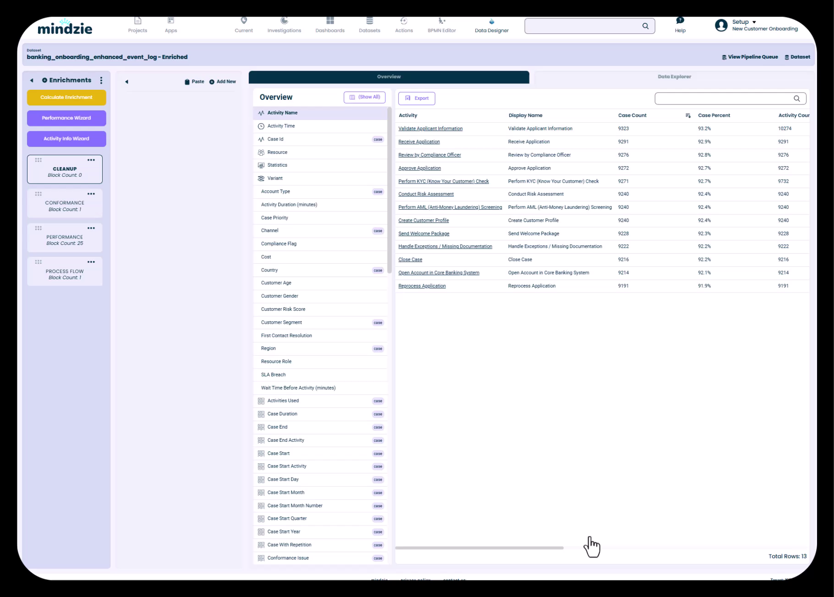Open the Validate Applicant Information link

tap(430, 129)
